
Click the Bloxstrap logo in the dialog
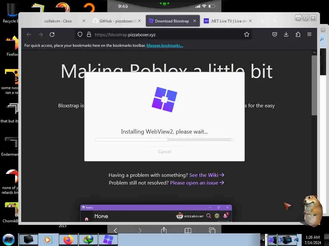click(164, 100)
